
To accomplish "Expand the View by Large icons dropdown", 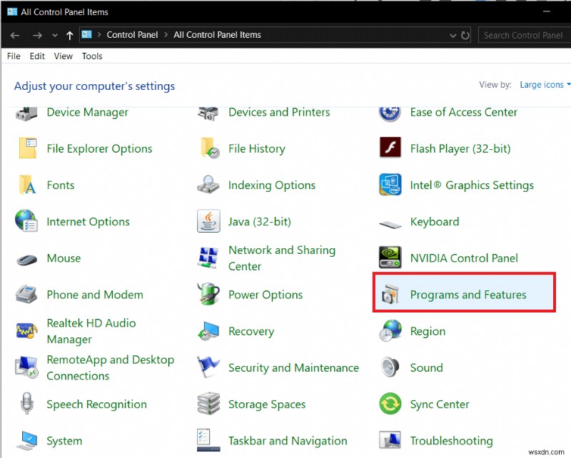I will [545, 85].
